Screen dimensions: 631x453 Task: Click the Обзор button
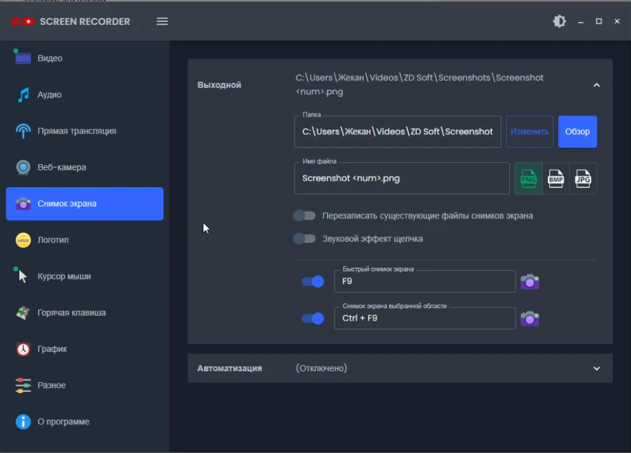577,131
